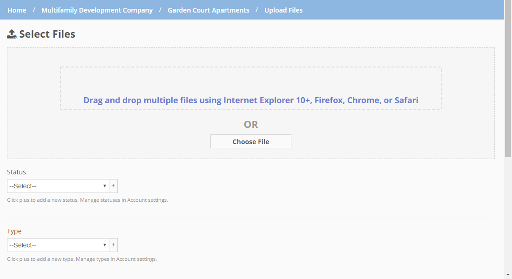The width and height of the screenshot is (512, 279).
Task: Open the Status dropdown
Action: click(58, 186)
